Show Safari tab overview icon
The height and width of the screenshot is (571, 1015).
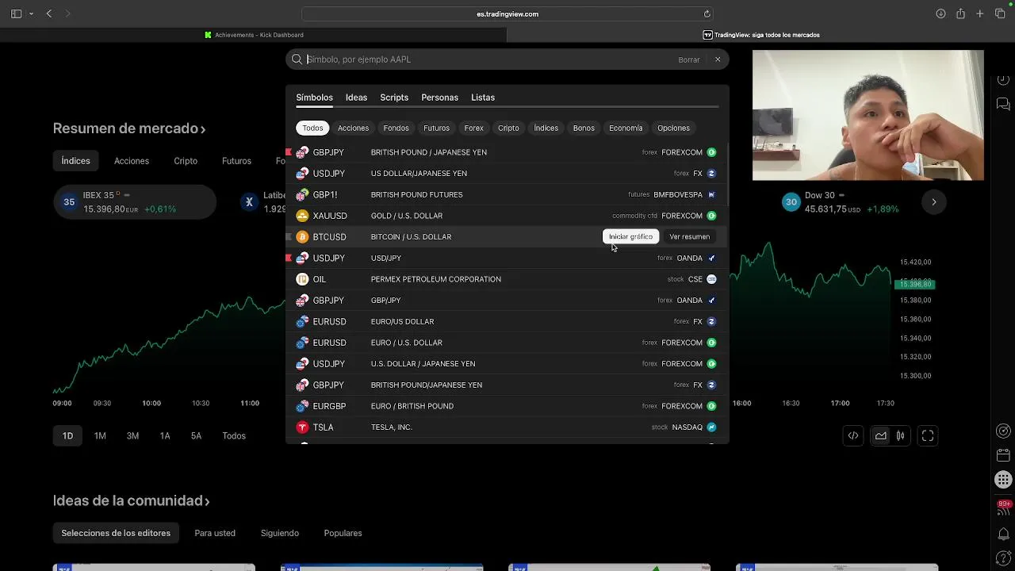pyautogui.click(x=999, y=13)
